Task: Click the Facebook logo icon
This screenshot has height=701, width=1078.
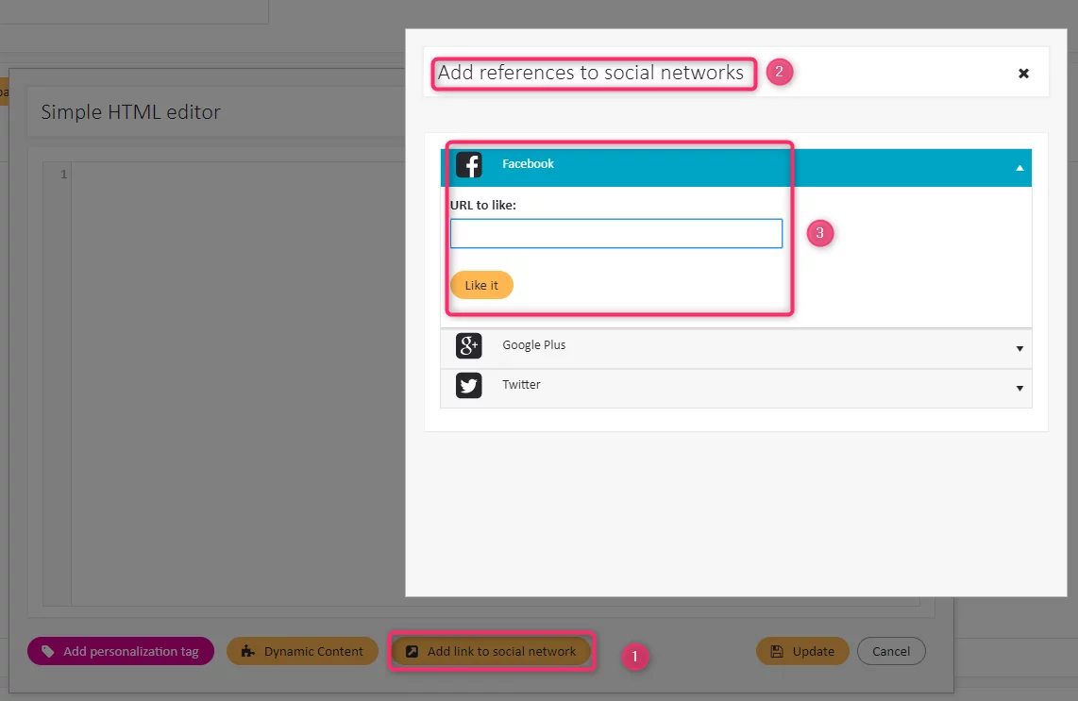Action: (x=469, y=165)
